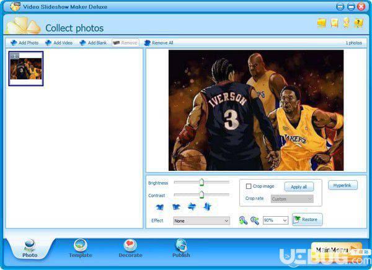Click the MainMenu button
Image resolution: width=372 pixels, height=270 pixels.
pos(337,251)
